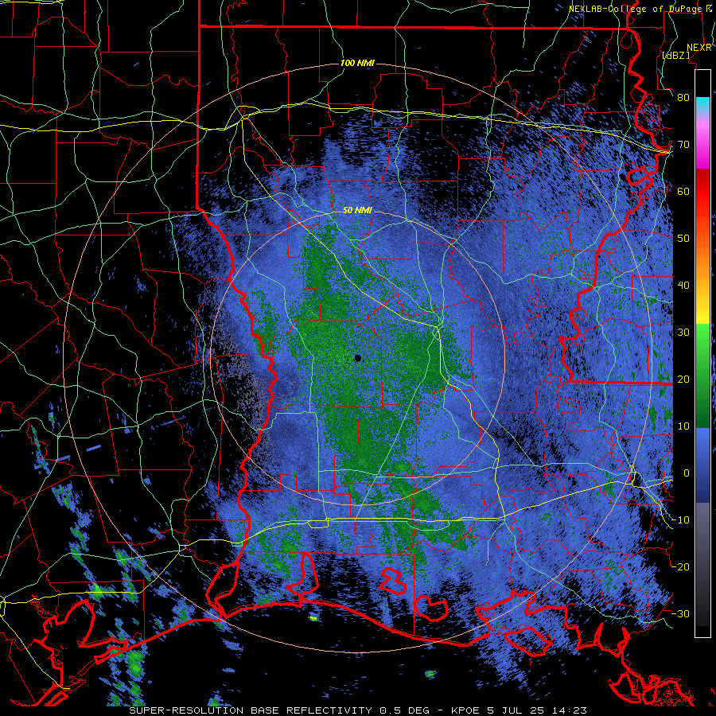Click the small yellow echo near the coast
The width and height of the screenshot is (716, 716).
click(313, 618)
